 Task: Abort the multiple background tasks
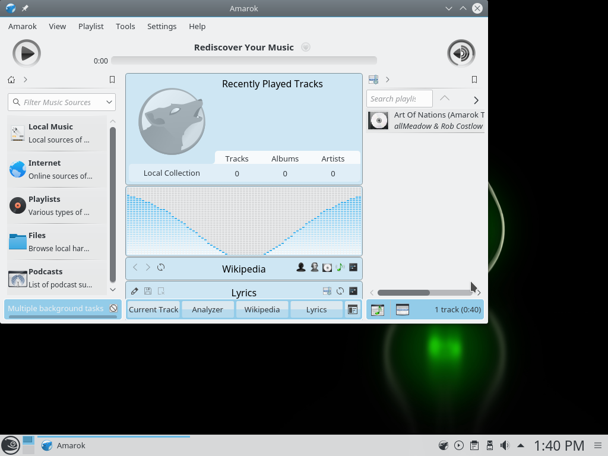[x=113, y=308]
